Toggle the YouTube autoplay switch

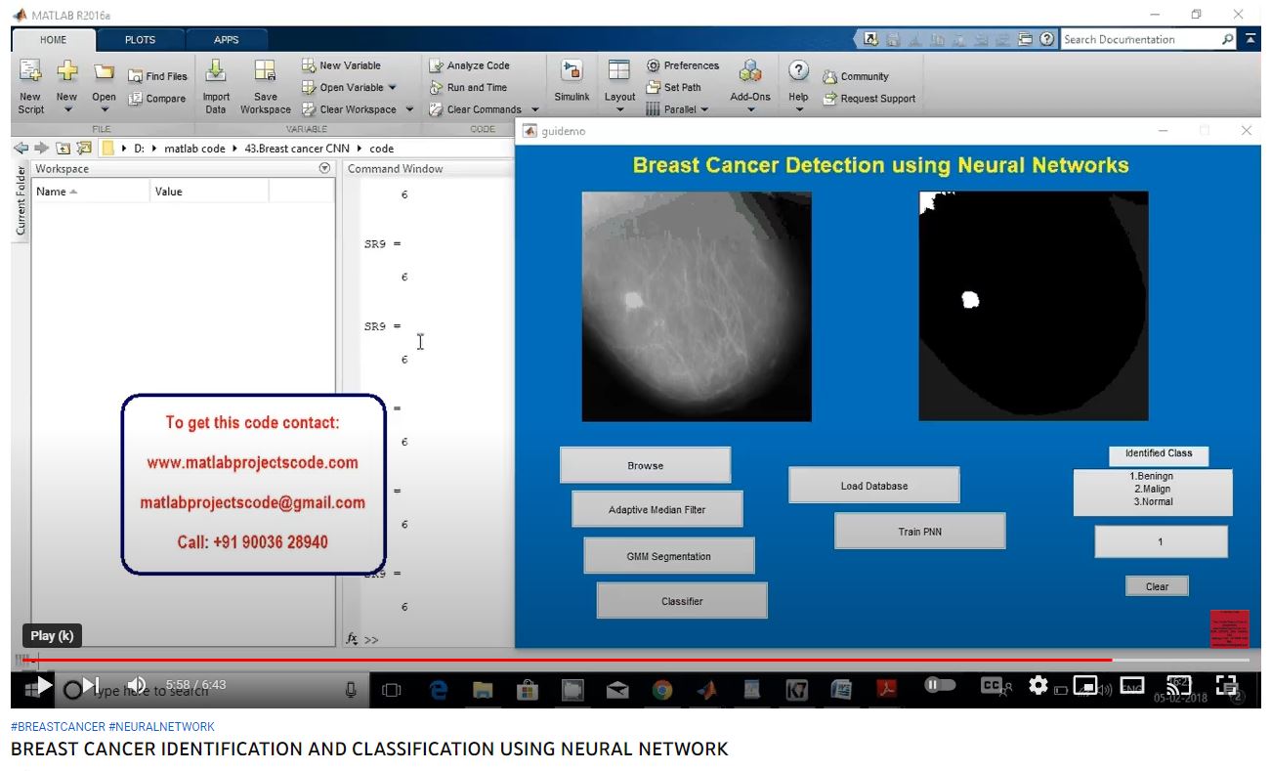coord(940,686)
